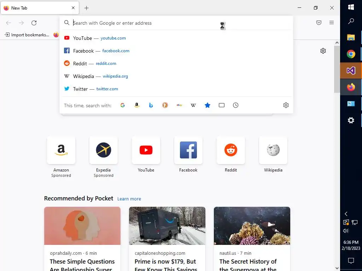Adjust volume from the system tray speaker icon
Viewport: 362px width, 271px height.
click(346, 231)
